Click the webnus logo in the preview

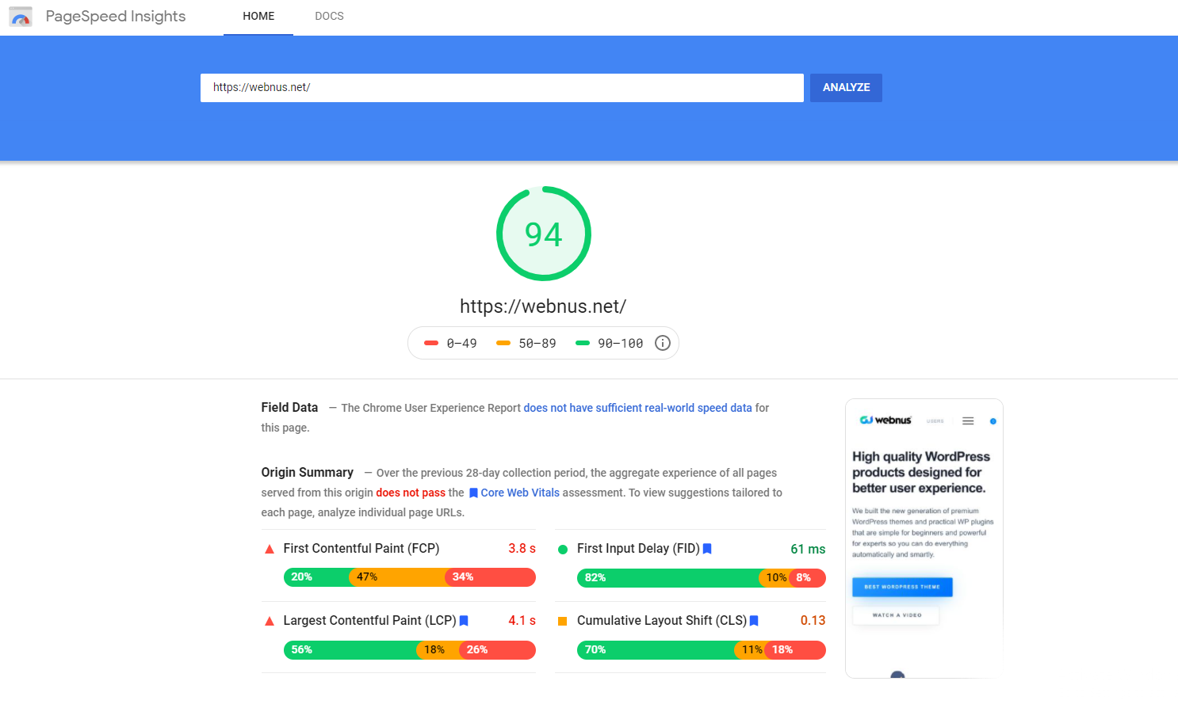885,420
